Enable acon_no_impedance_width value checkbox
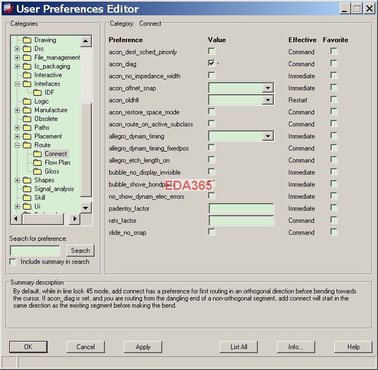 click(x=211, y=76)
